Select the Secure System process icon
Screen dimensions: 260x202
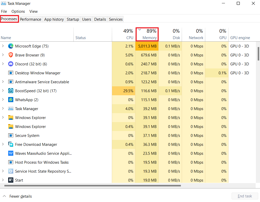(x=10, y=135)
